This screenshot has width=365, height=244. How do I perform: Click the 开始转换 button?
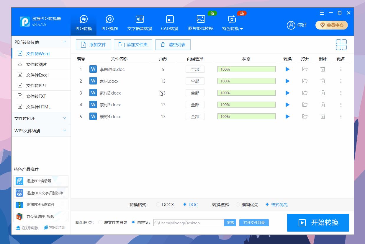tap(318, 222)
